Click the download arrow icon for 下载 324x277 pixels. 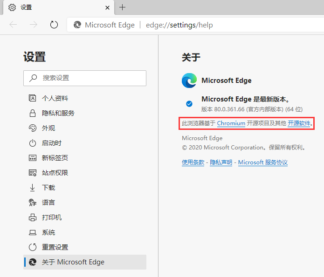32,188
